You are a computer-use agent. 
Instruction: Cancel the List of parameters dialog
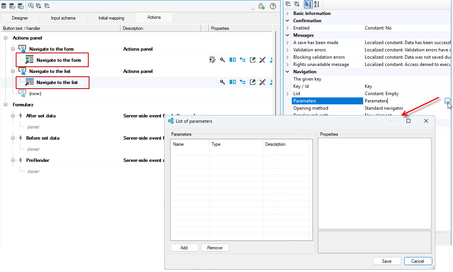[x=418, y=261]
